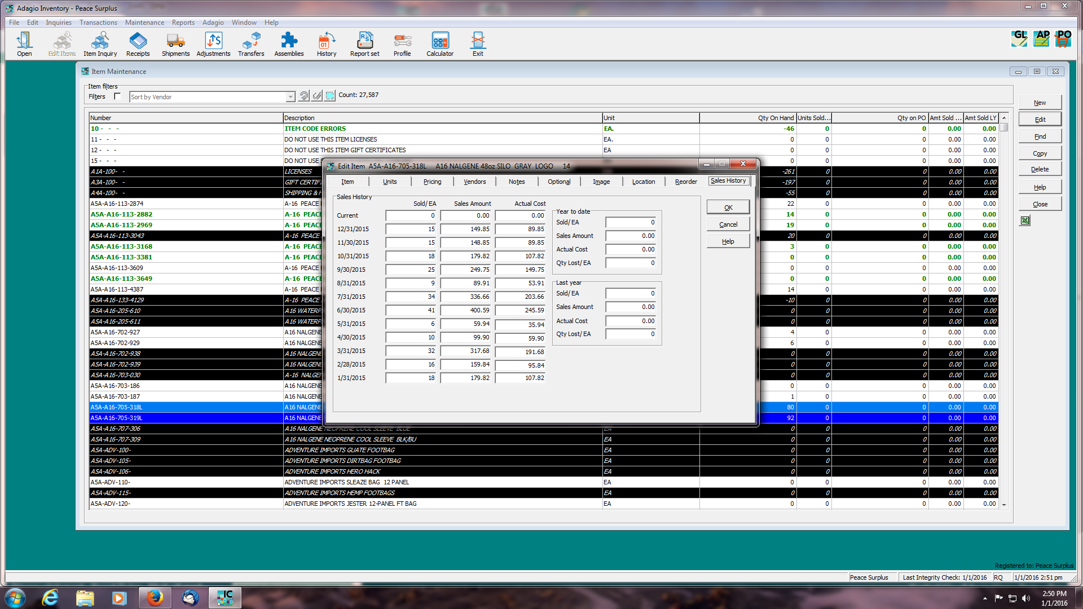
Task: Switch to the Pricing tab
Action: (432, 182)
